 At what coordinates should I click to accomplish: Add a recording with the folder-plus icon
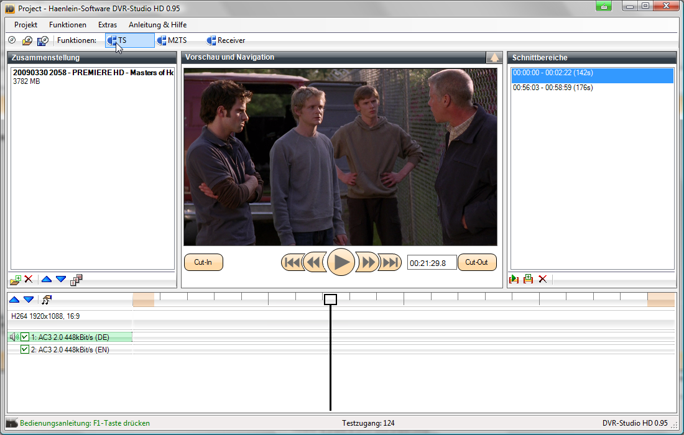click(x=16, y=280)
